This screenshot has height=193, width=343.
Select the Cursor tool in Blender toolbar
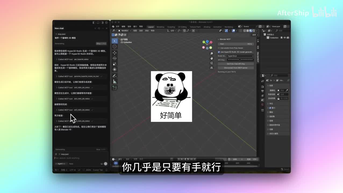coord(115,47)
